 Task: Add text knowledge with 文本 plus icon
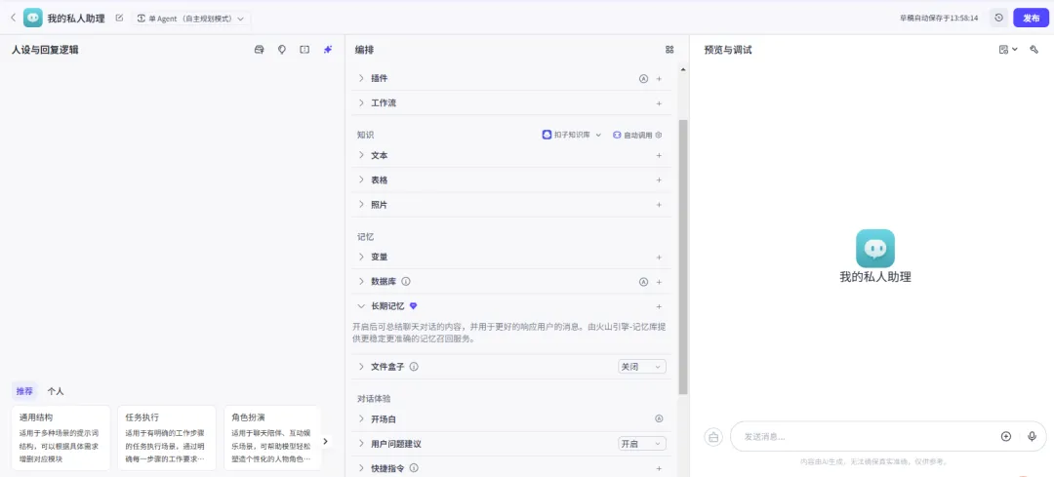click(x=659, y=155)
